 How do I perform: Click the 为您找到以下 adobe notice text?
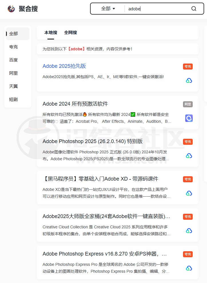[x=87, y=49]
